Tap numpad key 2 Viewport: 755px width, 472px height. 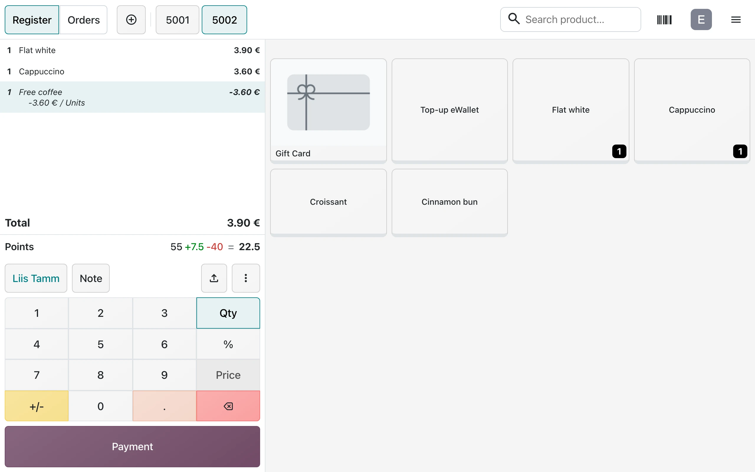coord(101,313)
